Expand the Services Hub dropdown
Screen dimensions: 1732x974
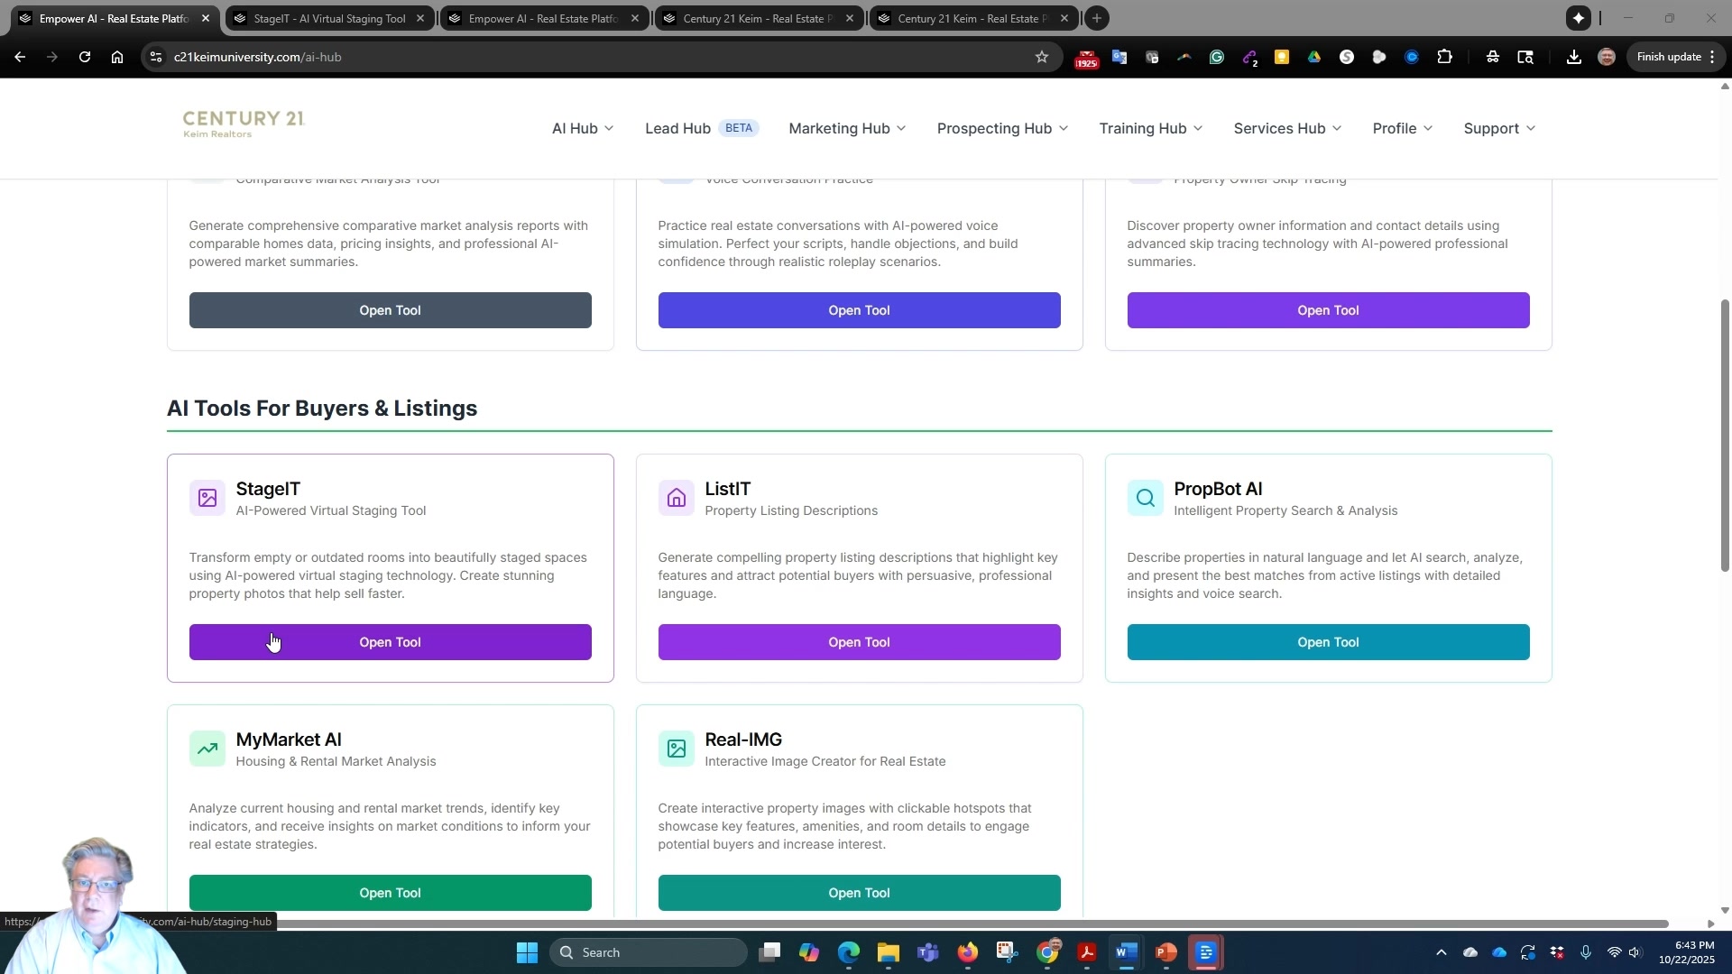(x=1287, y=128)
